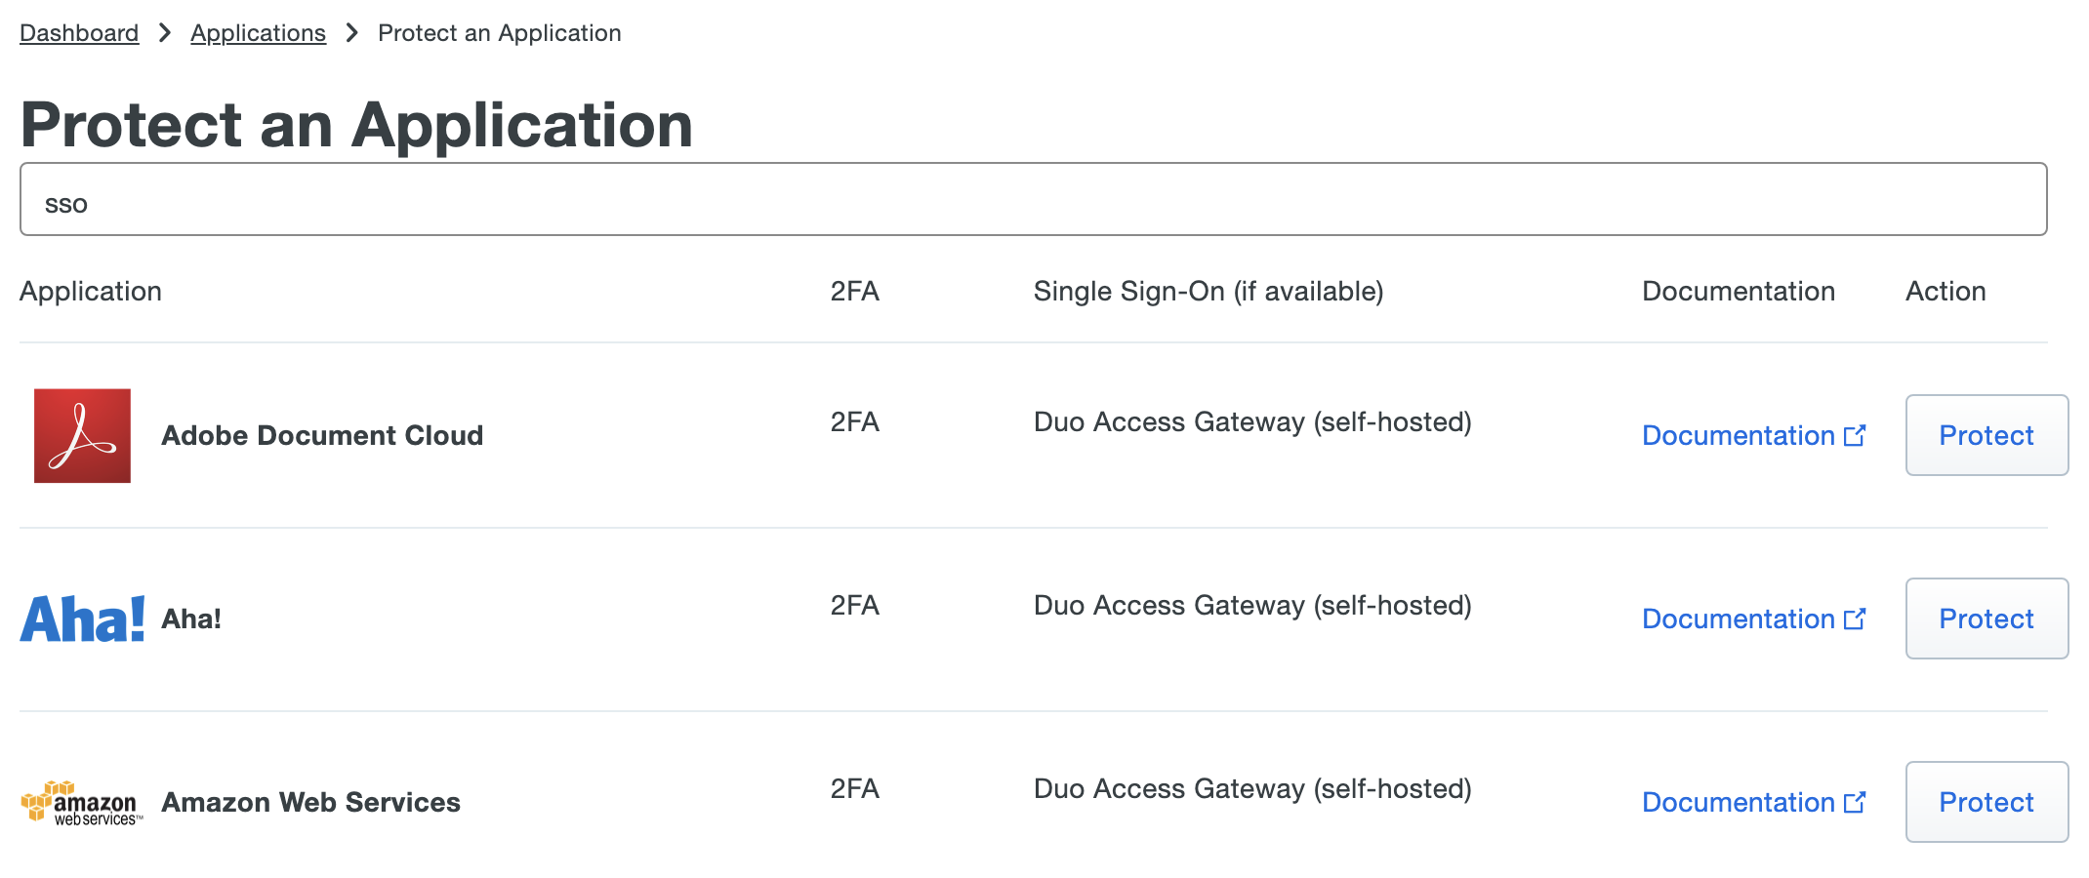Click the external link icon beside Aha! Documentation
This screenshot has width=2089, height=878.
click(1856, 618)
